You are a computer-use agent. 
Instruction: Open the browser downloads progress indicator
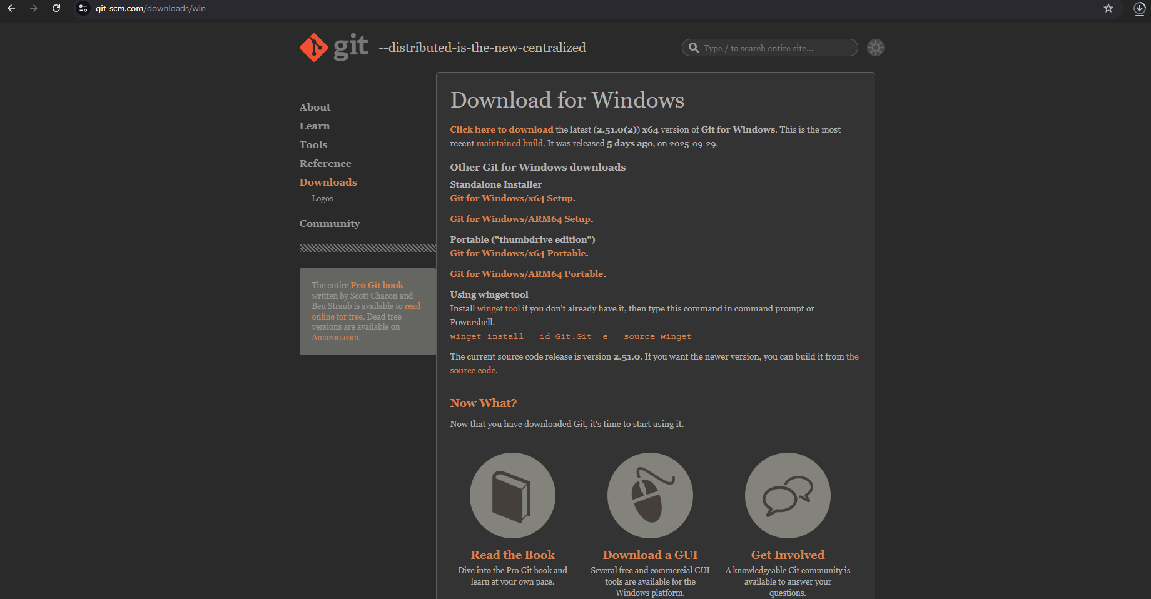1139,9
